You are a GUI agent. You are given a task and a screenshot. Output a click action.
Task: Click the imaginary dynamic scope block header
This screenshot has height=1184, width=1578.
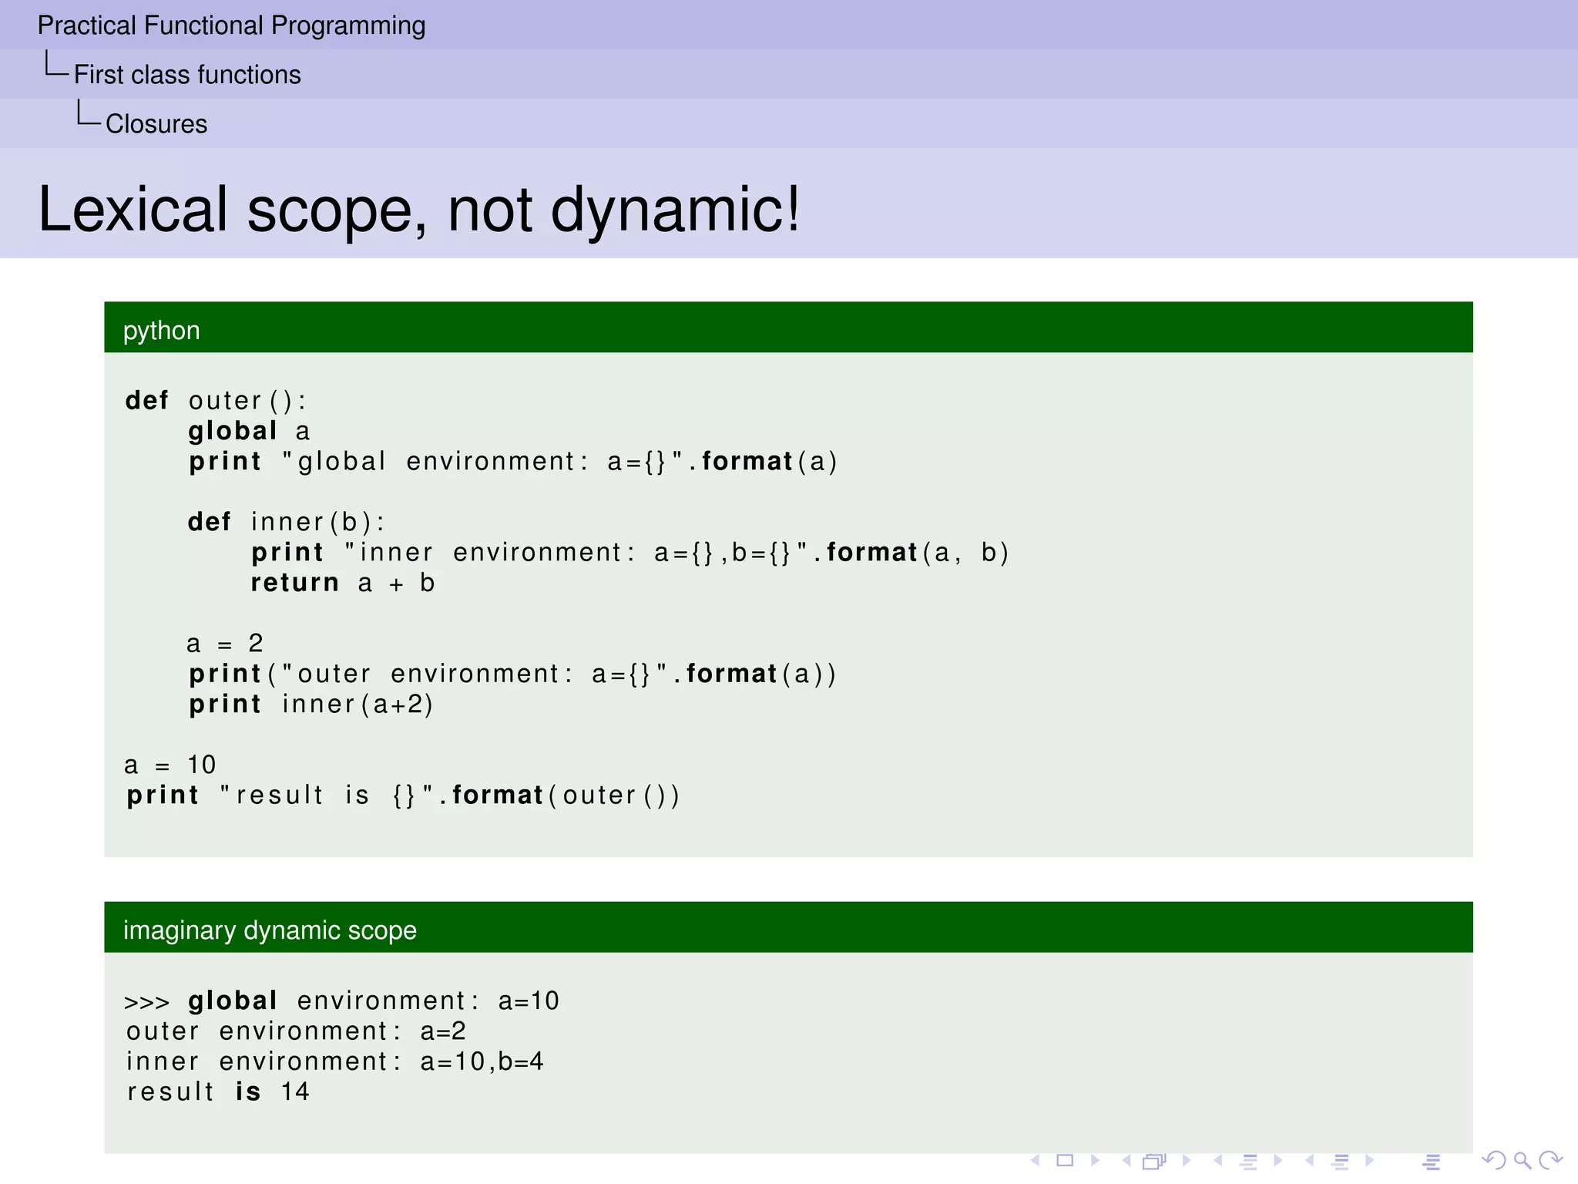[788, 927]
